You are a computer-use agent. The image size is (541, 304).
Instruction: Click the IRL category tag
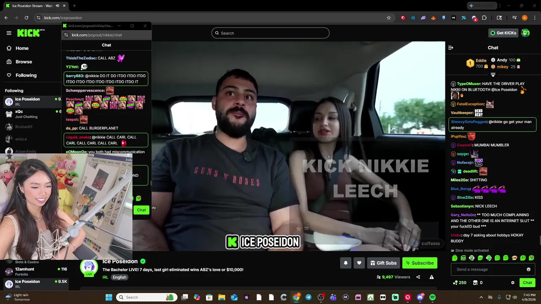105,277
